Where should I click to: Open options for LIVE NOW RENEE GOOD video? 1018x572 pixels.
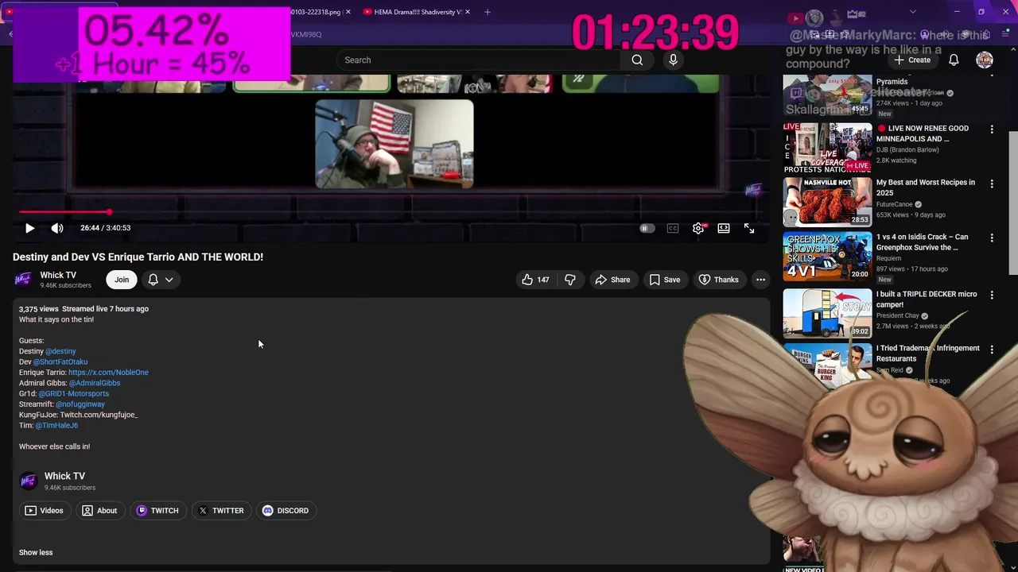click(x=992, y=129)
